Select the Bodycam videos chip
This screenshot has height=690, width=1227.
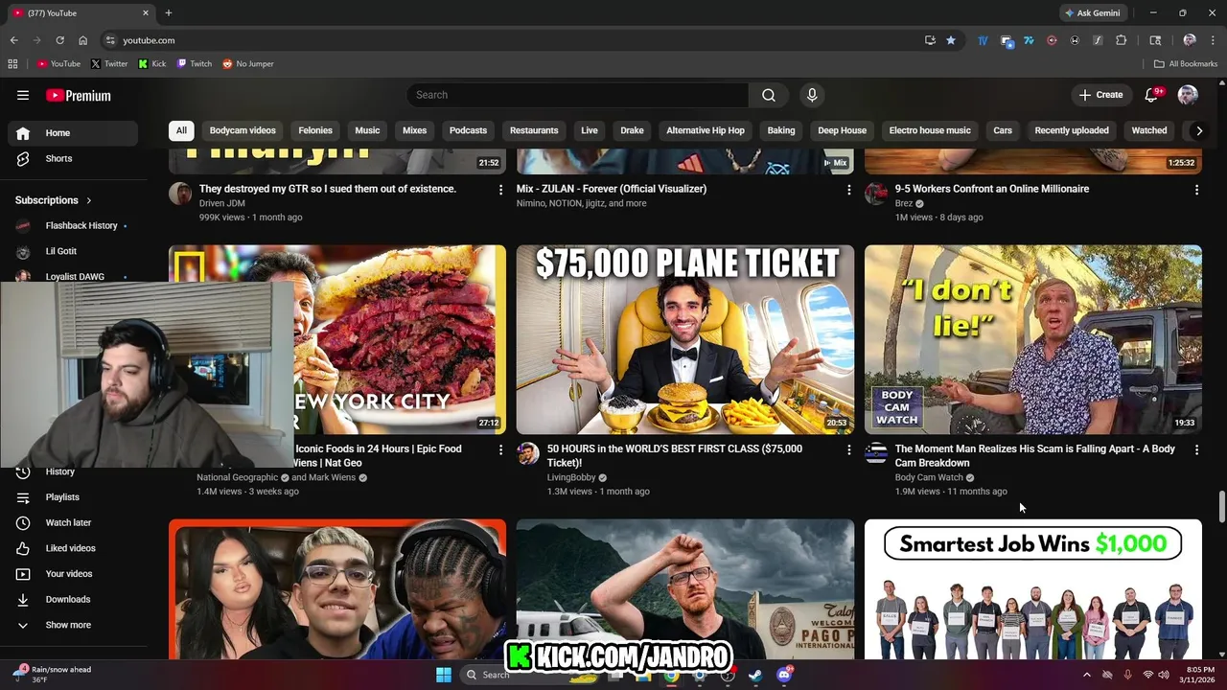click(x=243, y=130)
